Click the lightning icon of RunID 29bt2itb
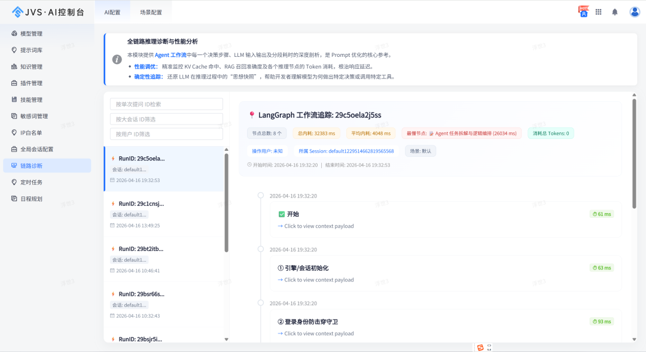Screen dimensions: 646x352 coord(113,249)
